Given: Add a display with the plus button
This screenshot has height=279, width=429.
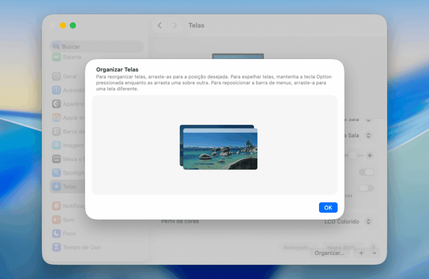Looking at the screenshot, I should click(361, 253).
